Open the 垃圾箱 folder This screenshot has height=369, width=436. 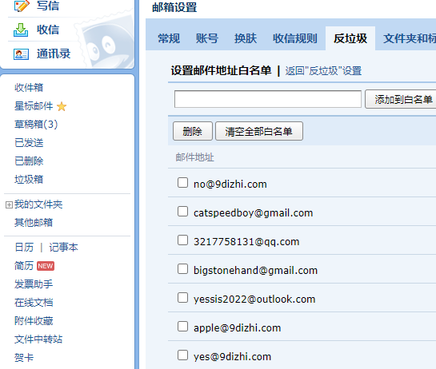(x=29, y=180)
